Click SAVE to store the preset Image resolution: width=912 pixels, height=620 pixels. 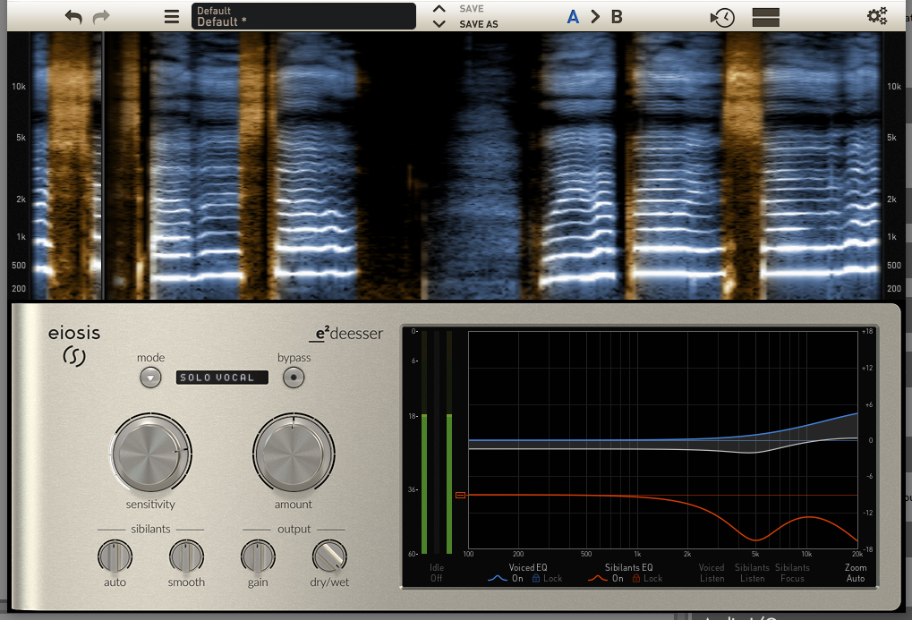pyautogui.click(x=471, y=9)
